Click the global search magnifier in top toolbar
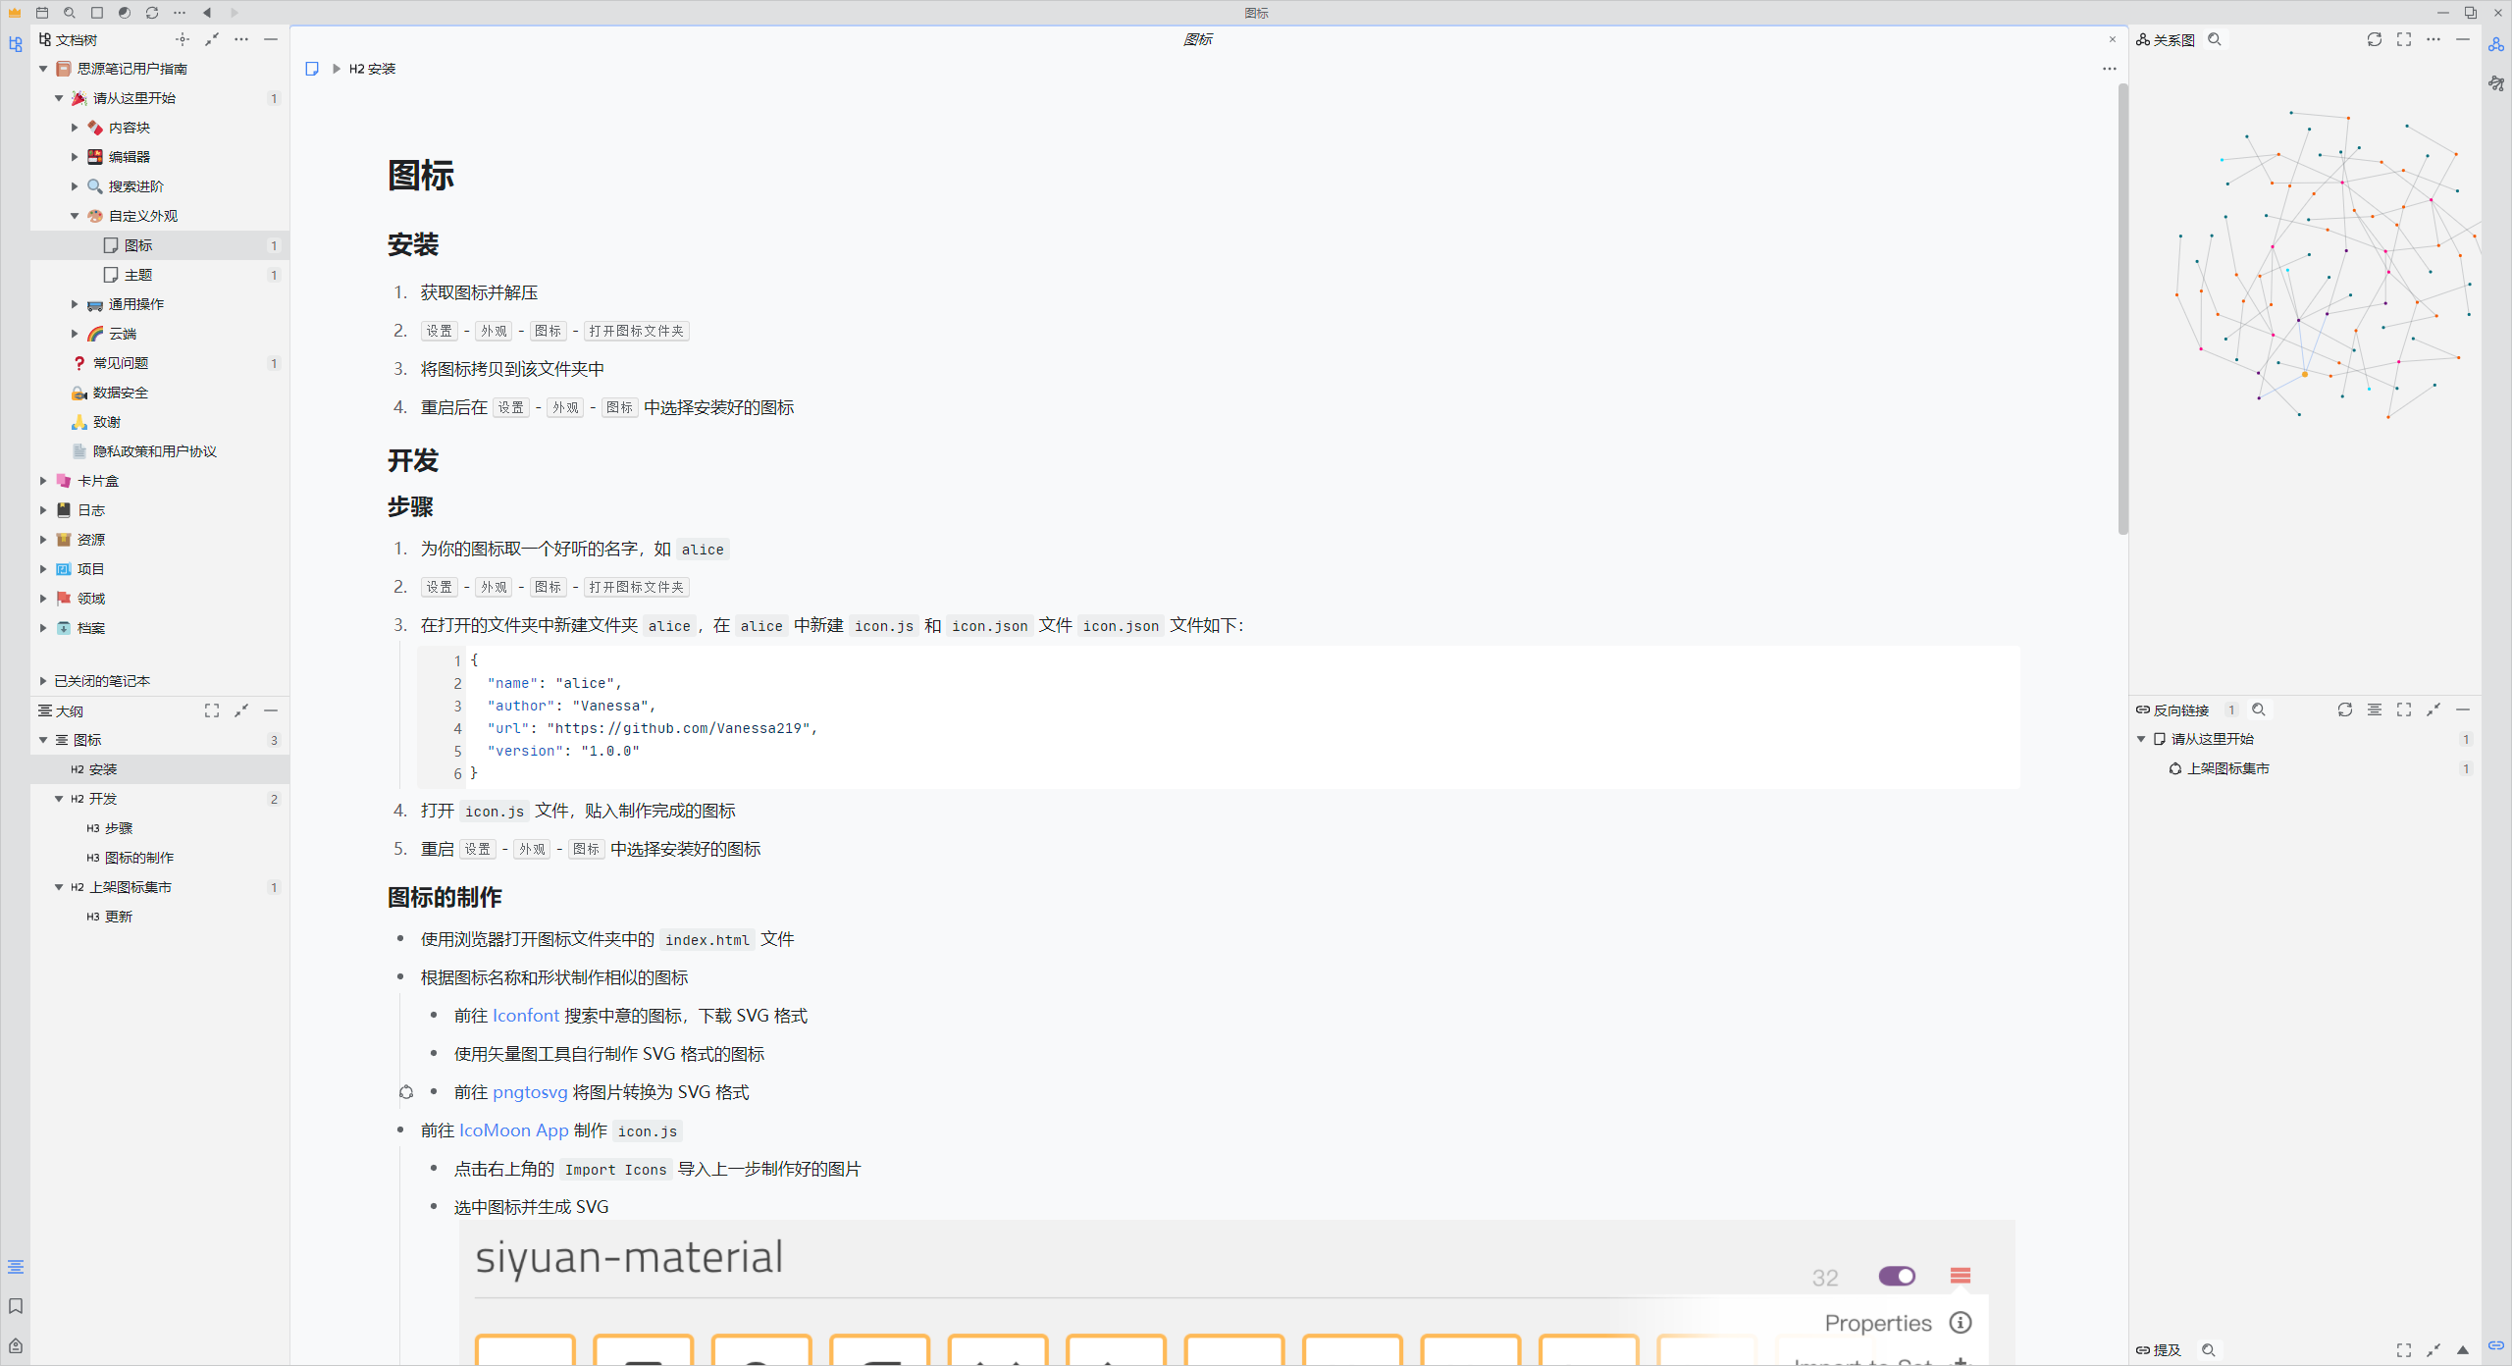Image resolution: width=2512 pixels, height=1366 pixels. (x=70, y=13)
